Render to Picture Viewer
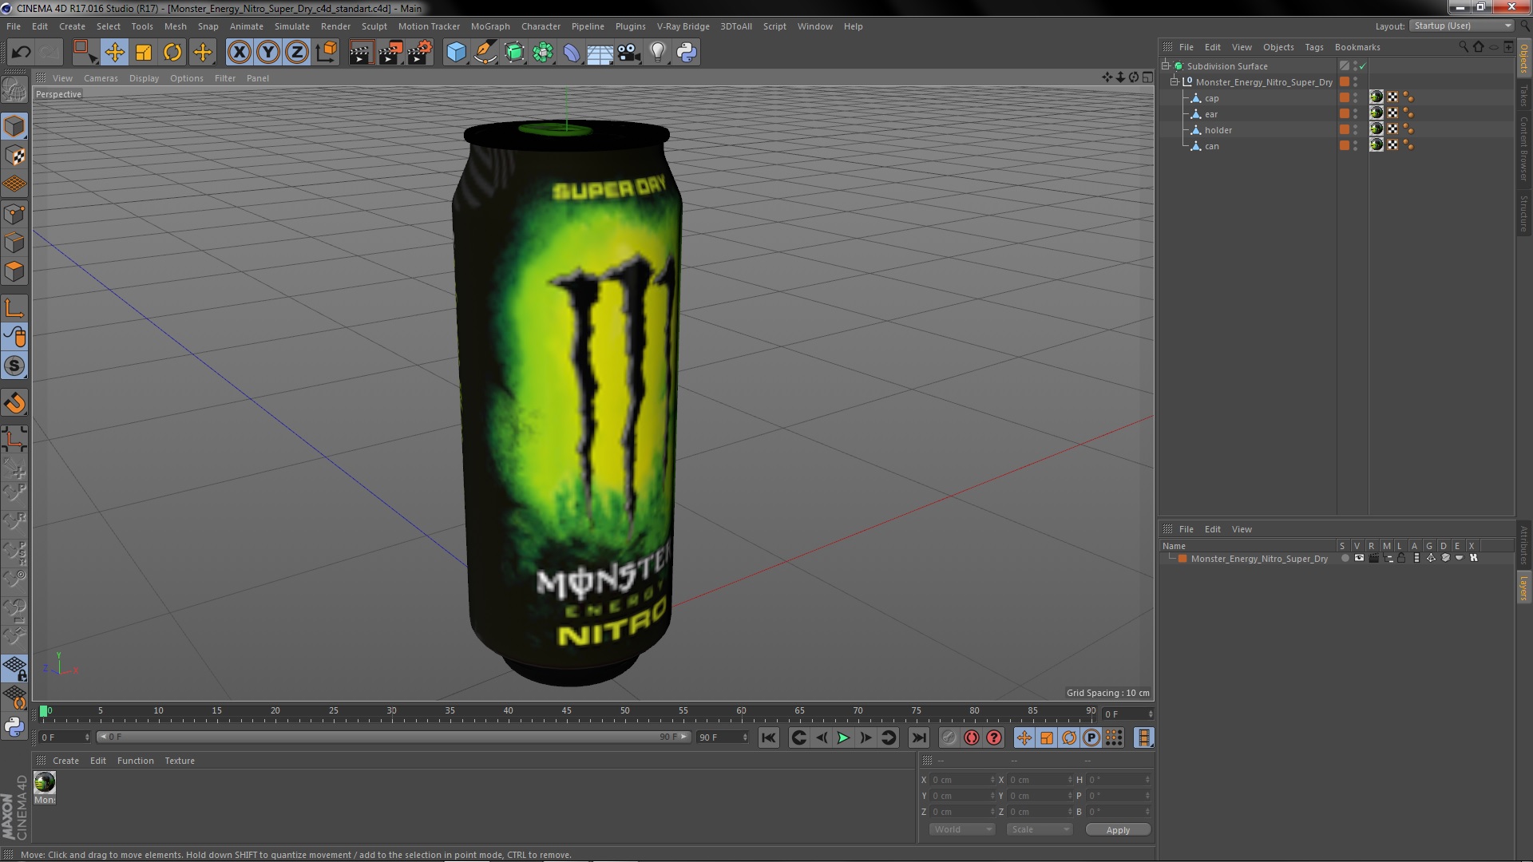Viewport: 1533px width, 862px height. click(x=390, y=53)
